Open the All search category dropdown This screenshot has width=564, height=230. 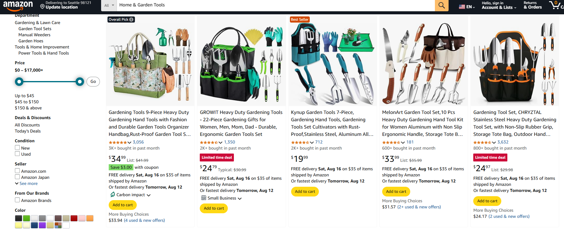pyautogui.click(x=109, y=5)
